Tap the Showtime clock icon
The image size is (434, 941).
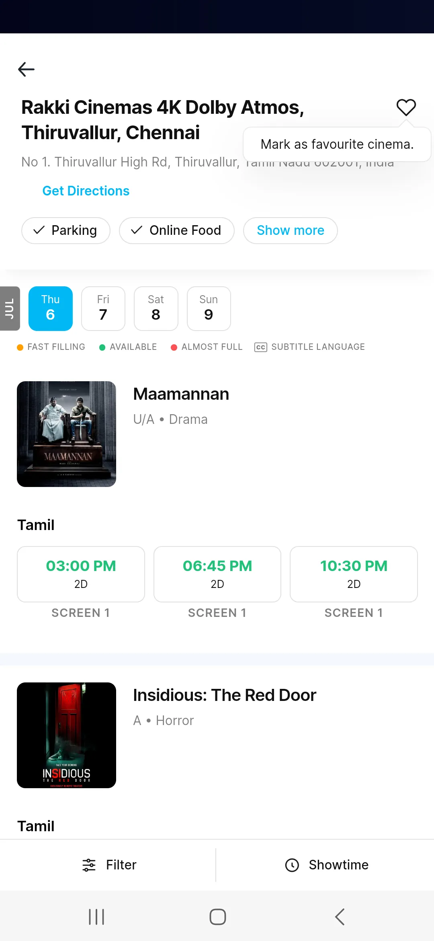click(292, 865)
